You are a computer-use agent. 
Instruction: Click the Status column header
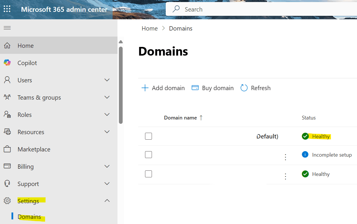click(x=309, y=117)
